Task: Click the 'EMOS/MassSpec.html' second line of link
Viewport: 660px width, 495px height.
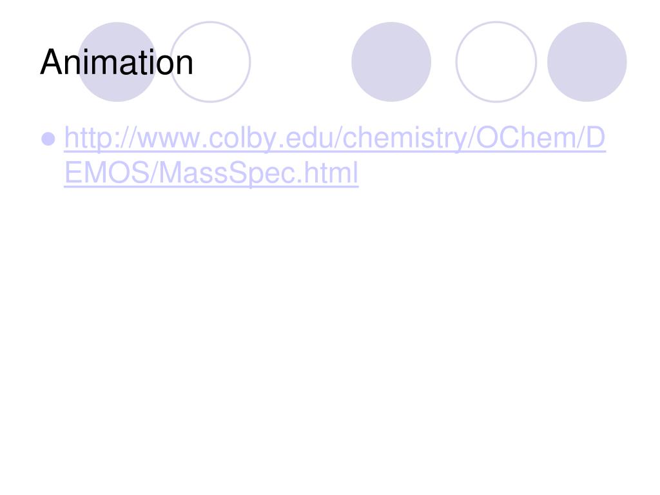Action: click(x=211, y=173)
